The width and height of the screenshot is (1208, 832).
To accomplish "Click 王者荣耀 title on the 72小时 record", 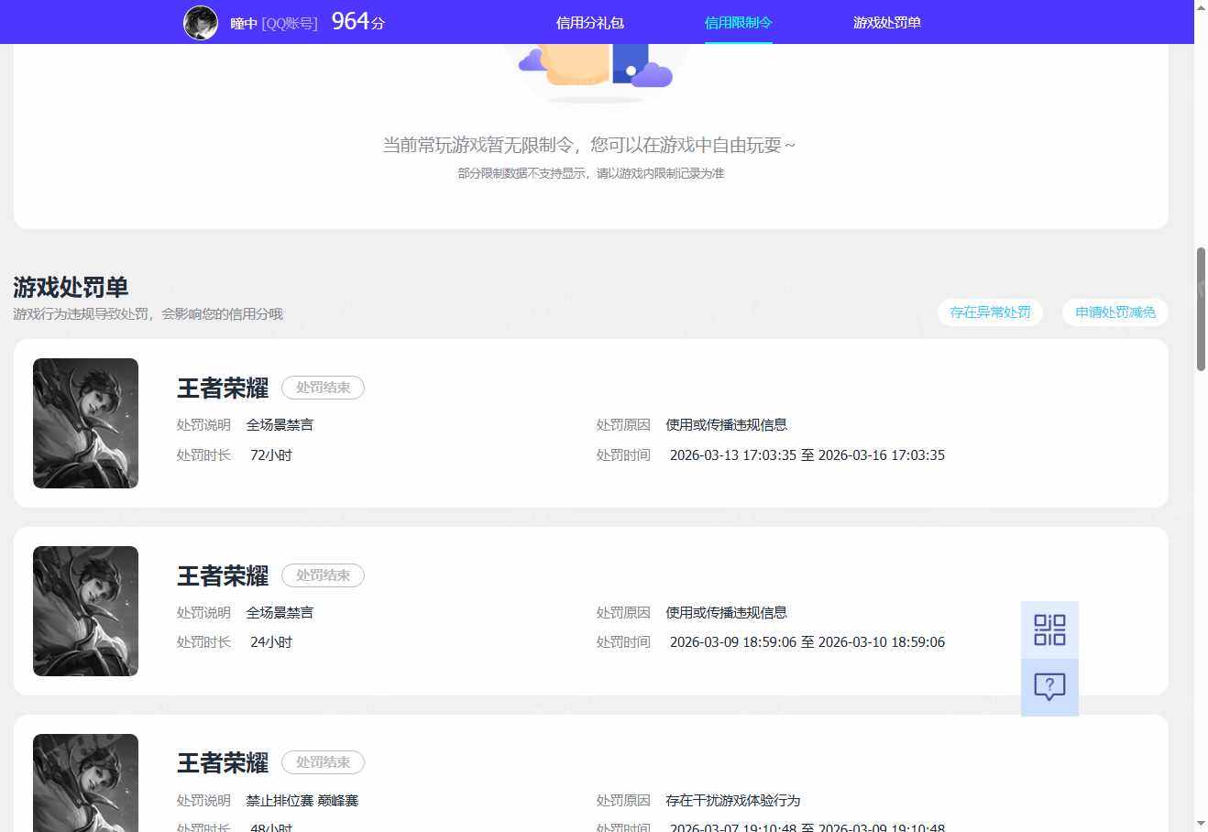I will click(223, 389).
